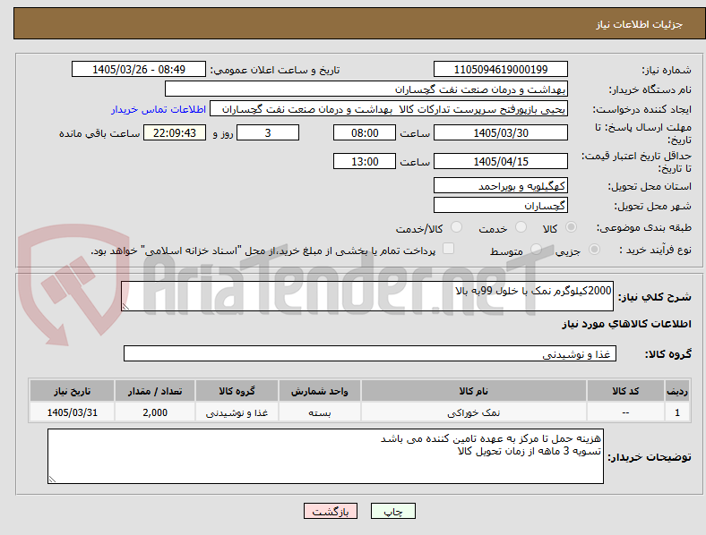
Task: Click the resize handle of buyer notes box
Action: pyautogui.click(x=52, y=480)
